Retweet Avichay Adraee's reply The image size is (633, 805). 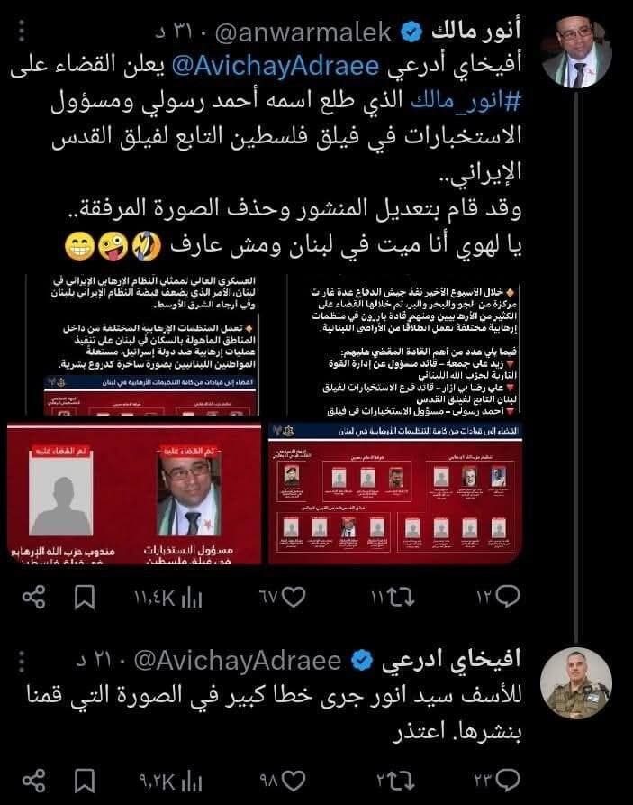(x=400, y=782)
